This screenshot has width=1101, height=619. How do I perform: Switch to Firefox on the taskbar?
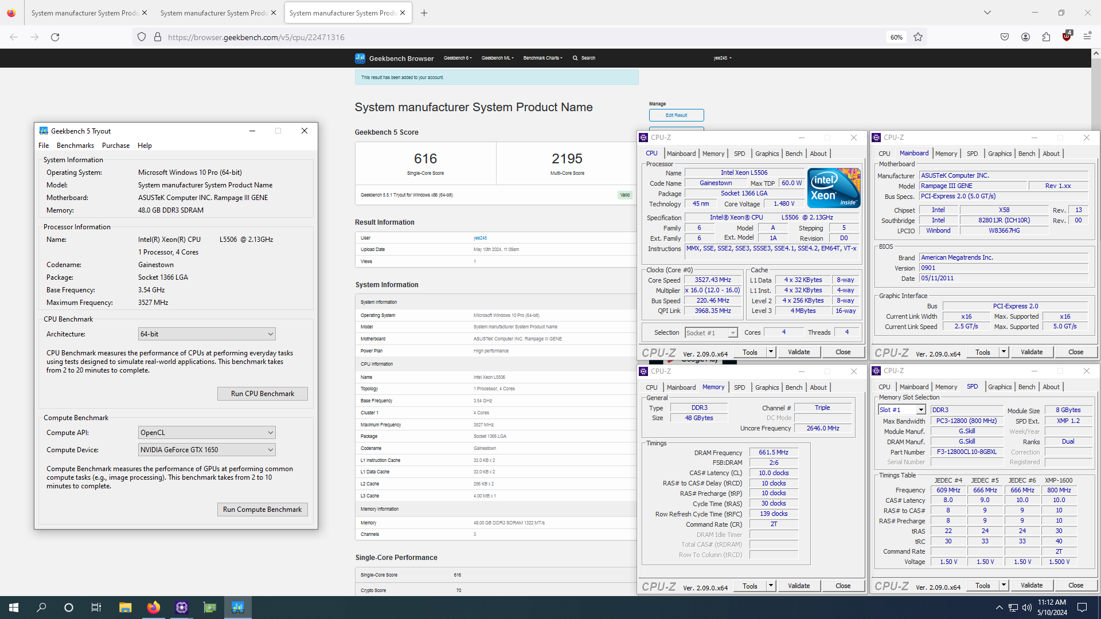pyautogui.click(x=153, y=608)
